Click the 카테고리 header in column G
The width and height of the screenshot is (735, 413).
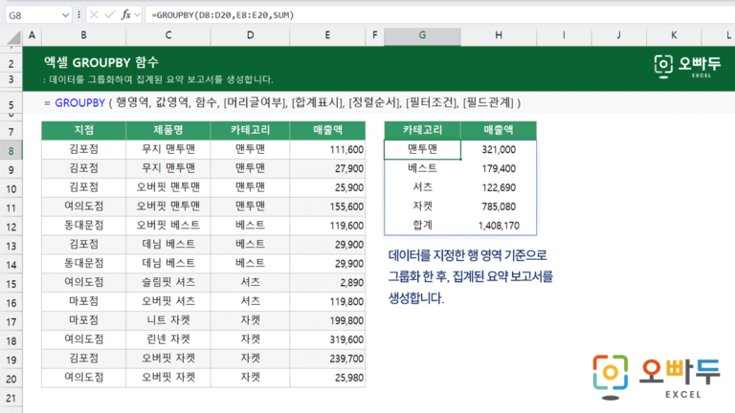click(x=422, y=130)
